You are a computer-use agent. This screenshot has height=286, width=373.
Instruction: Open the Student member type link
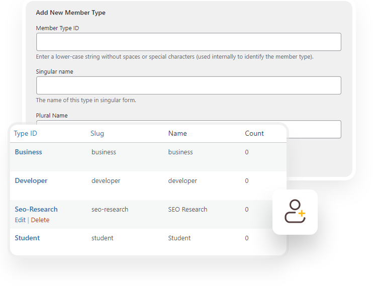pos(27,238)
